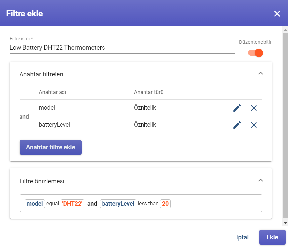The width and height of the screenshot is (288, 247).
Task: Click the scrollbar down arrow
Action: (x=285, y=223)
